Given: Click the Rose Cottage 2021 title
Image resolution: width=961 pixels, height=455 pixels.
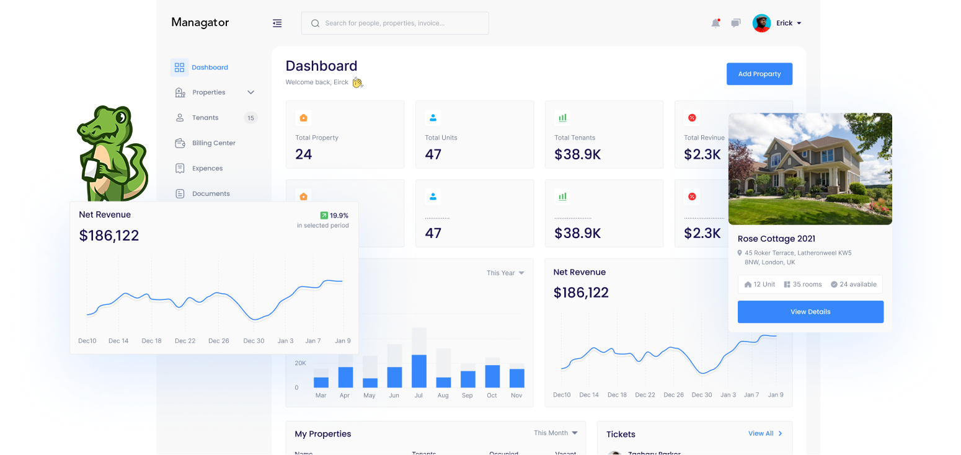Looking at the screenshot, I should [776, 239].
